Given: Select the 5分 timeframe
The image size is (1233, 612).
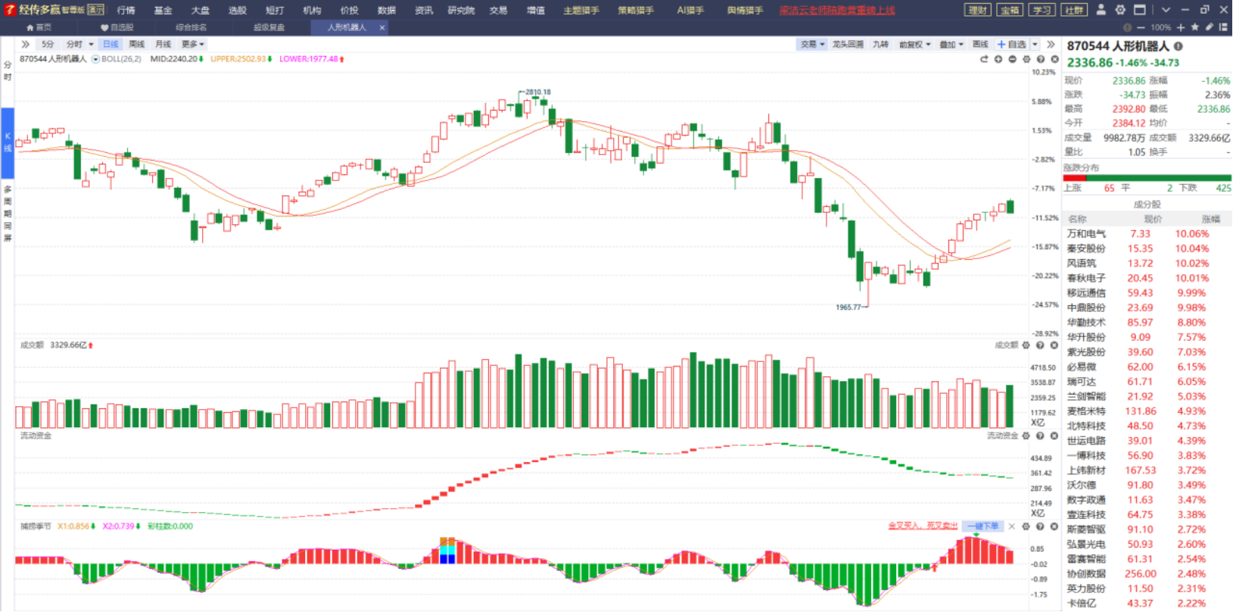Looking at the screenshot, I should point(48,45).
